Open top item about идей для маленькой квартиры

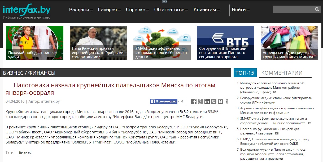[270, 131]
